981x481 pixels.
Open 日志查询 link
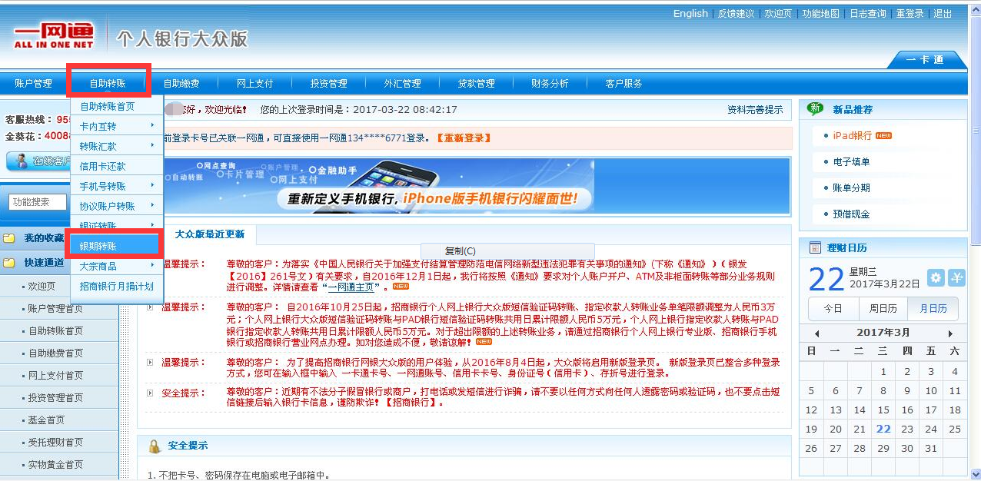[x=867, y=14]
